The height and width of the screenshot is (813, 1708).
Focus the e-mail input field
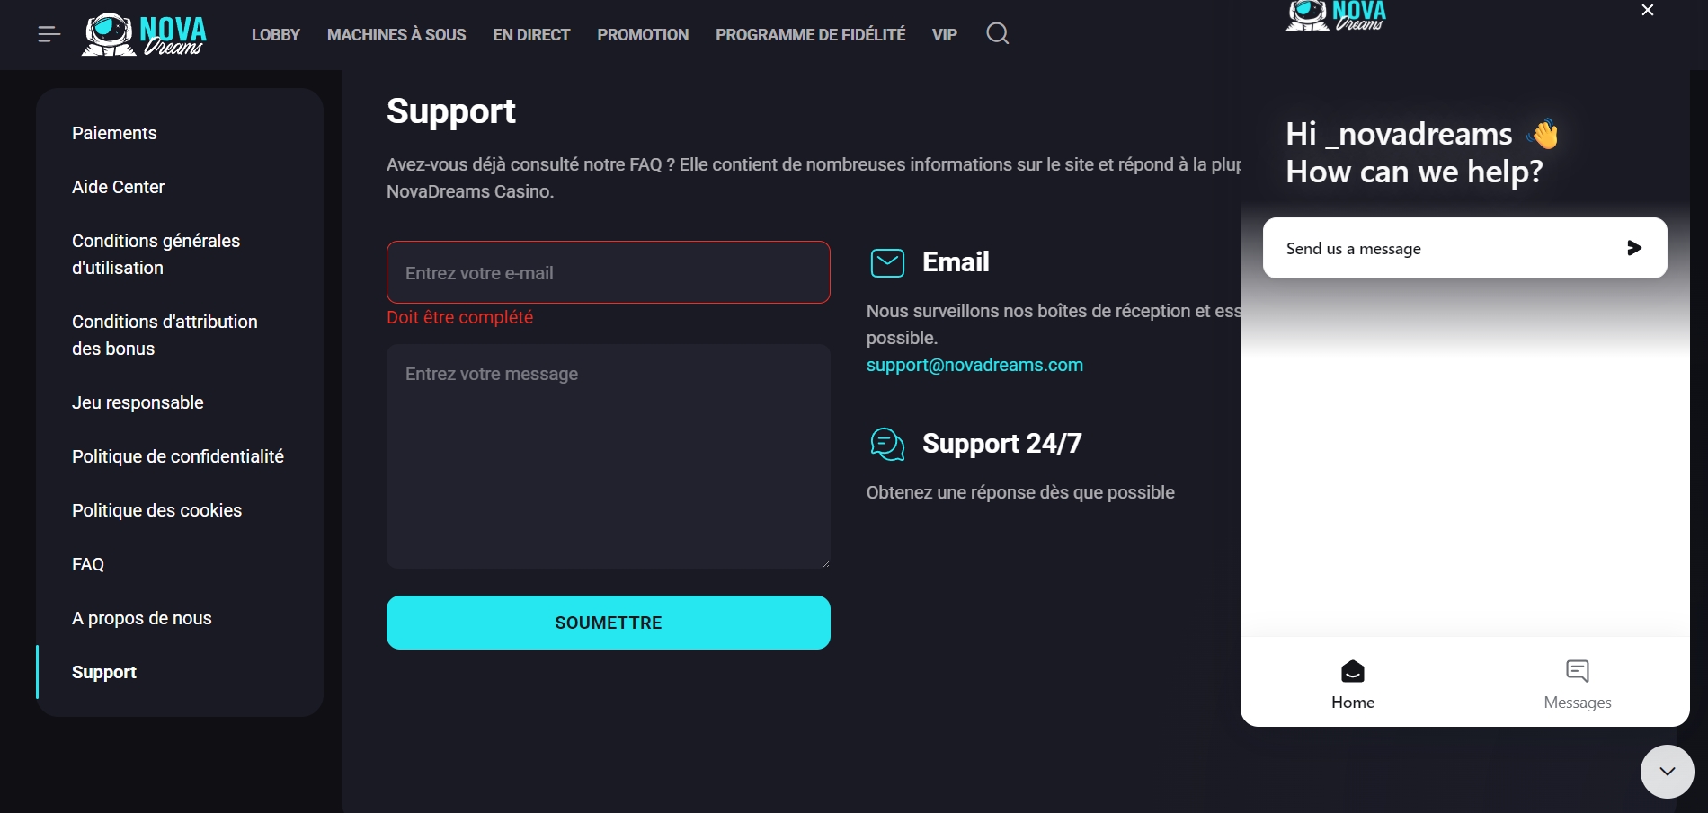pyautogui.click(x=608, y=272)
